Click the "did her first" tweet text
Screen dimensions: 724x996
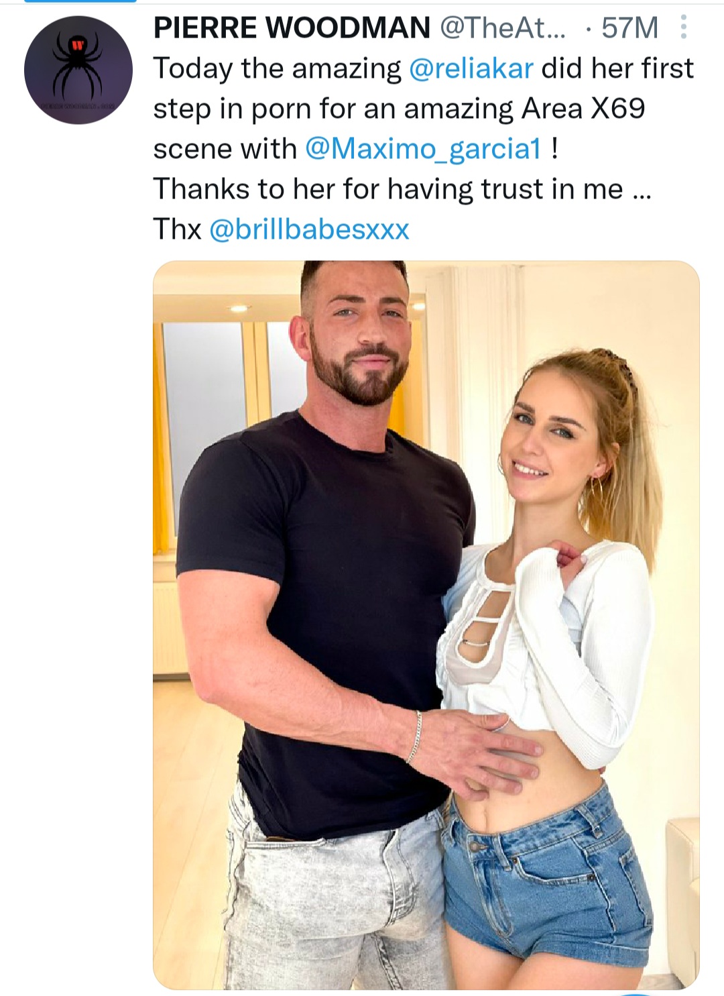coord(617,68)
